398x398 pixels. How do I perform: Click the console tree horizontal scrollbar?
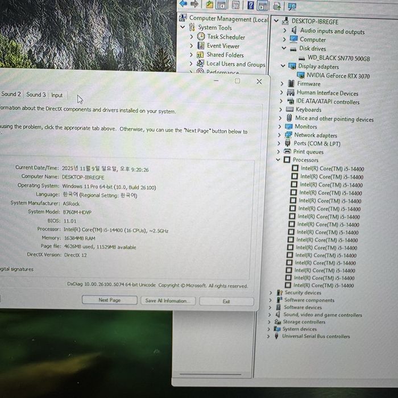pos(210,374)
